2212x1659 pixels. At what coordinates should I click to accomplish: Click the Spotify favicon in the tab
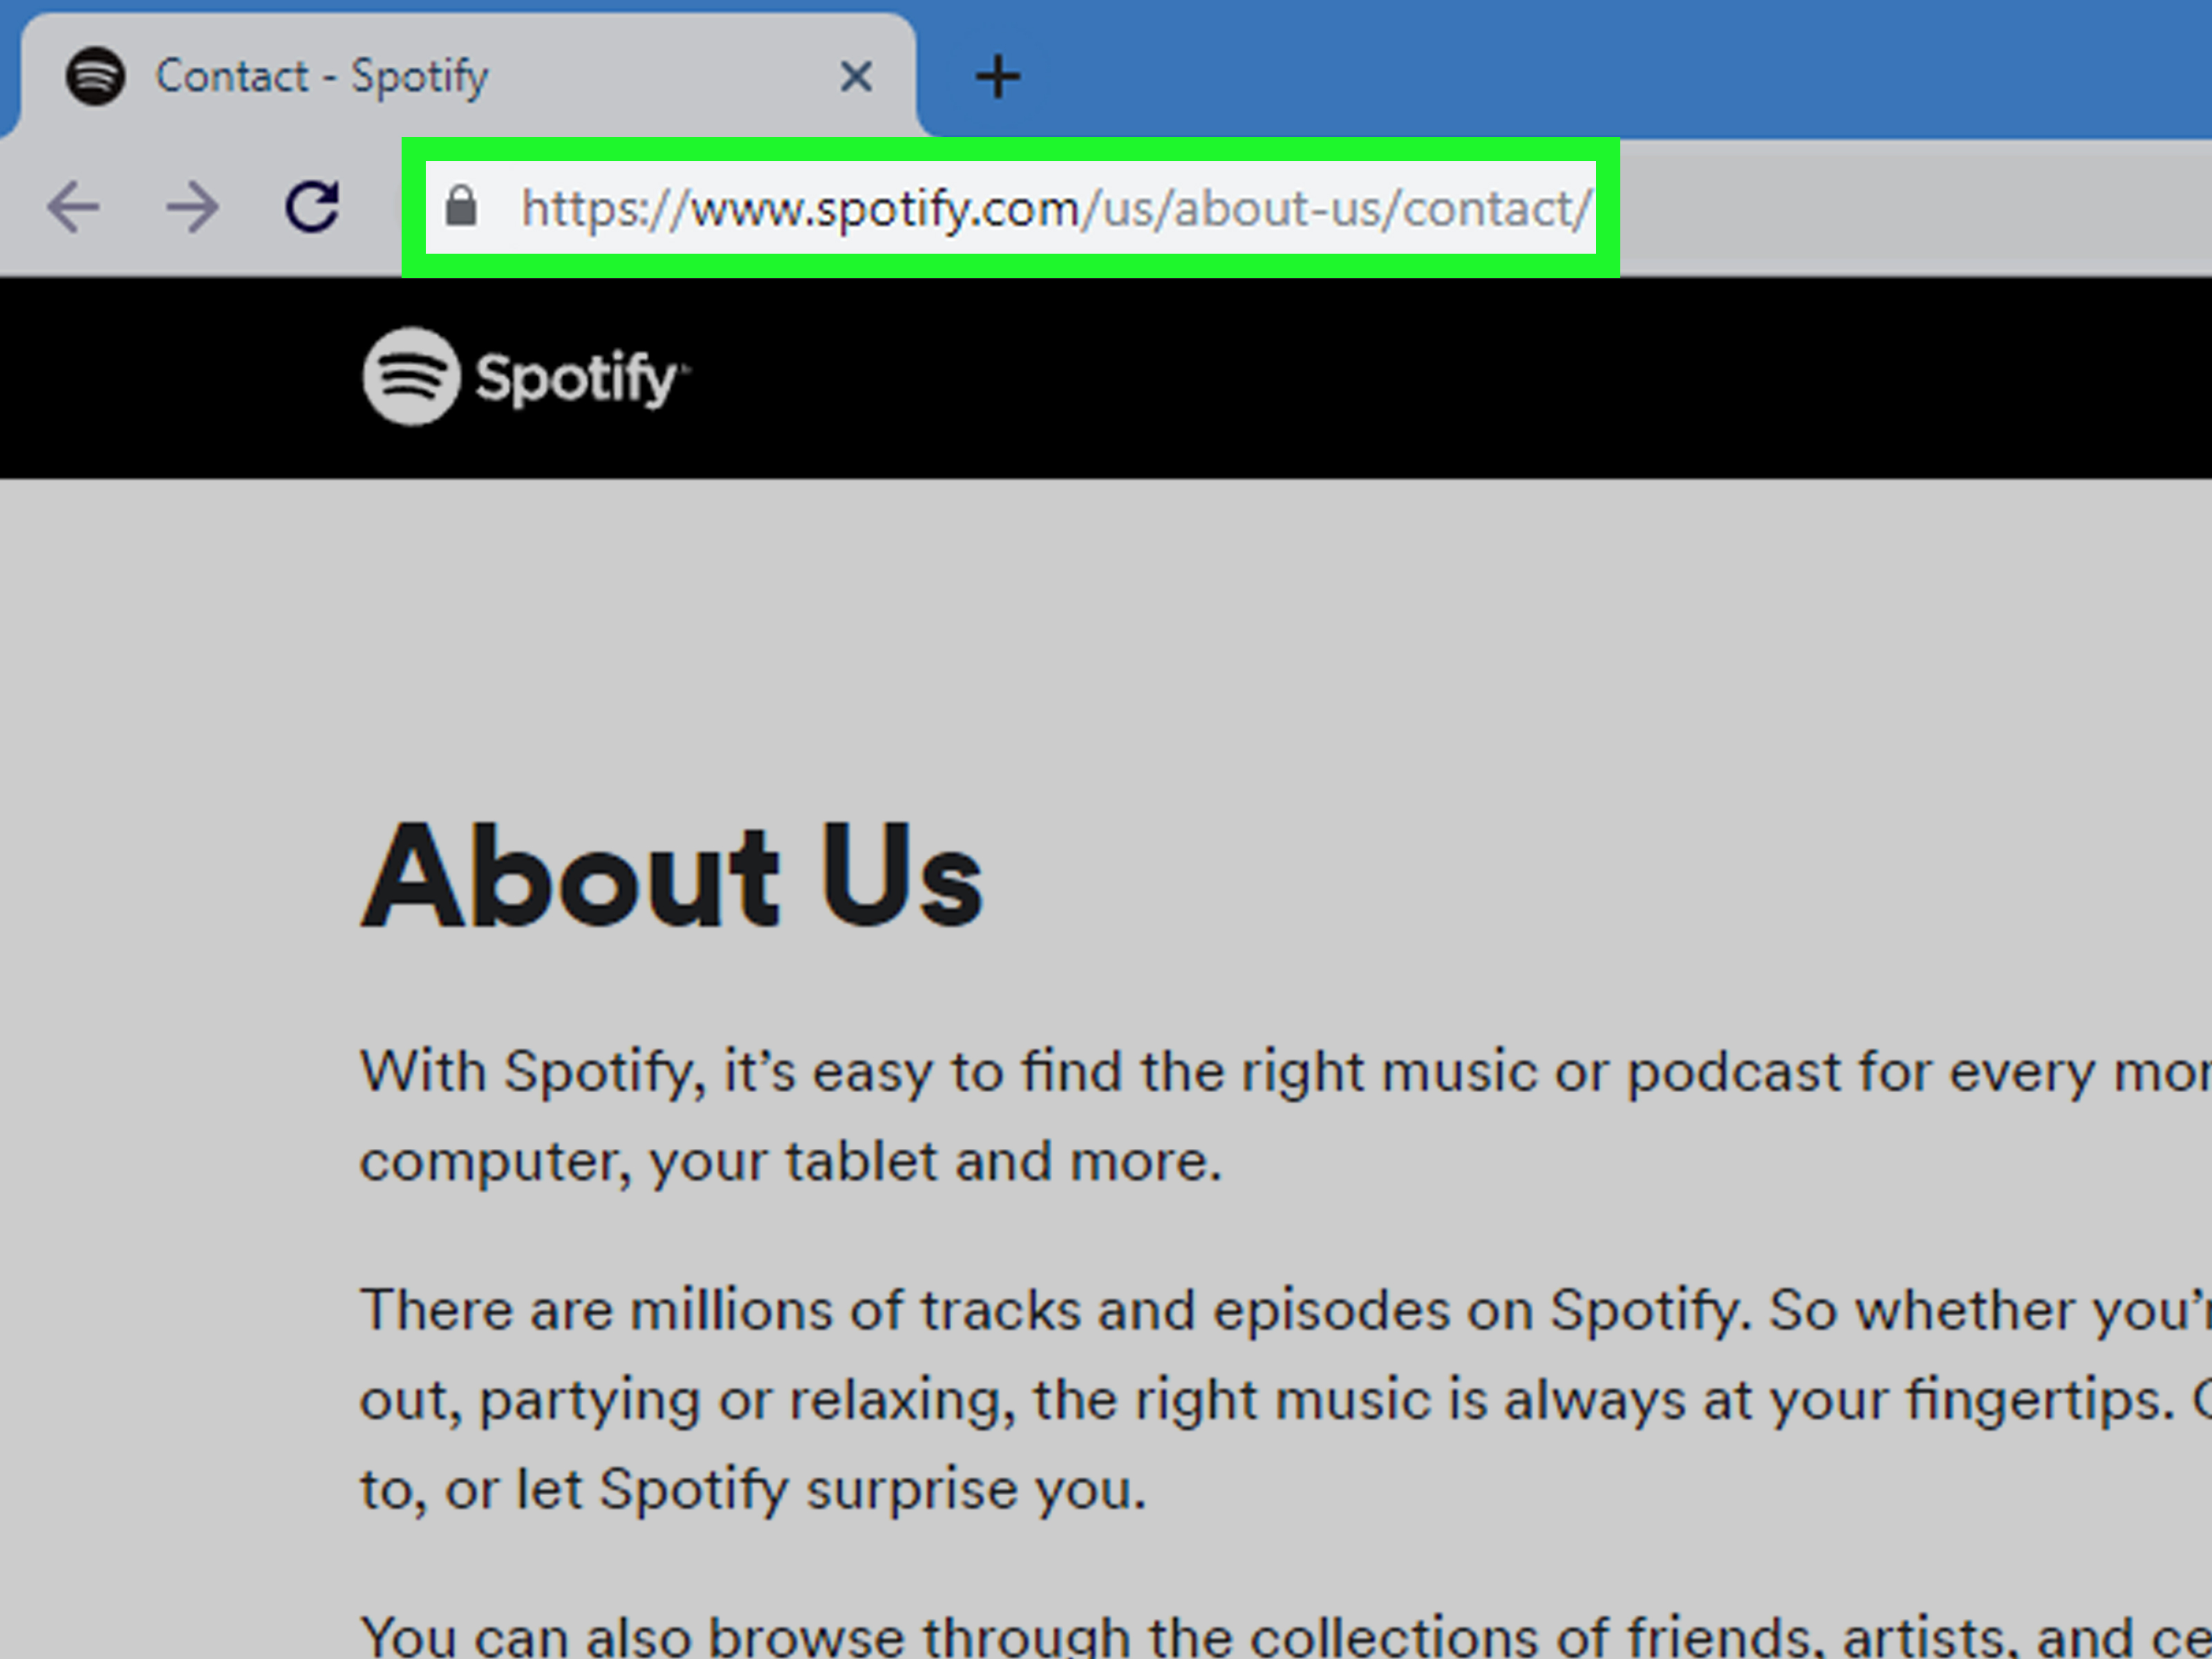95,76
